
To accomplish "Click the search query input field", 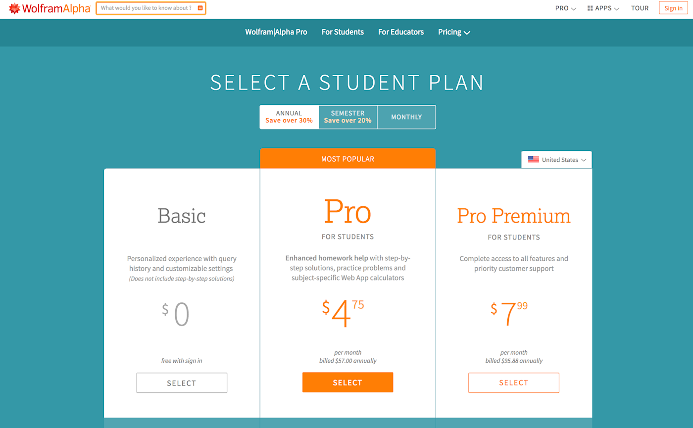I will point(147,8).
